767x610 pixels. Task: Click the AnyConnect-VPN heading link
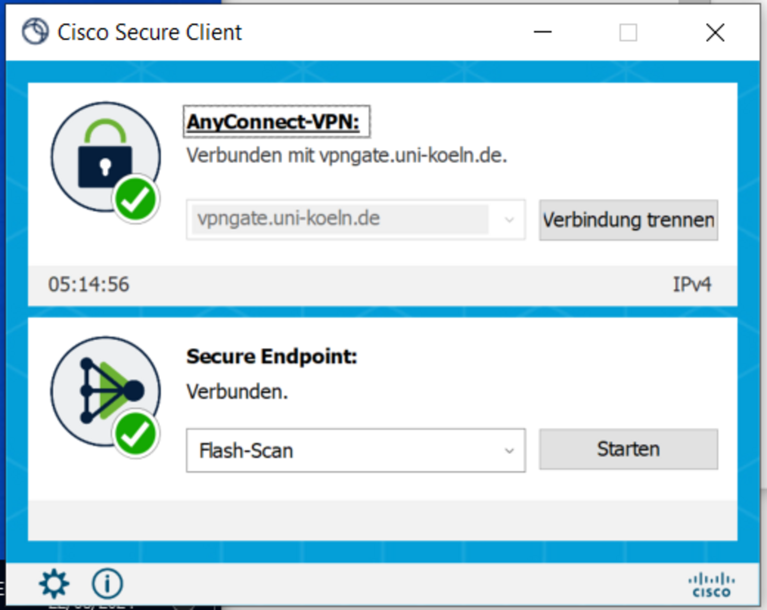coord(273,122)
